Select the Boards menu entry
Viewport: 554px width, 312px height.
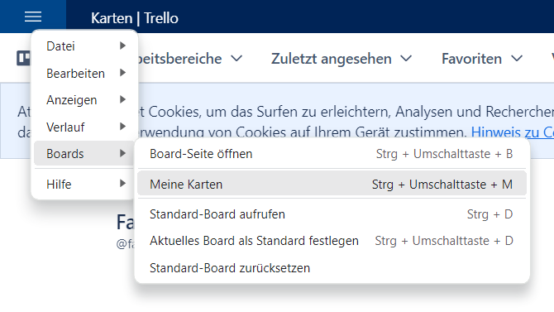click(x=84, y=154)
